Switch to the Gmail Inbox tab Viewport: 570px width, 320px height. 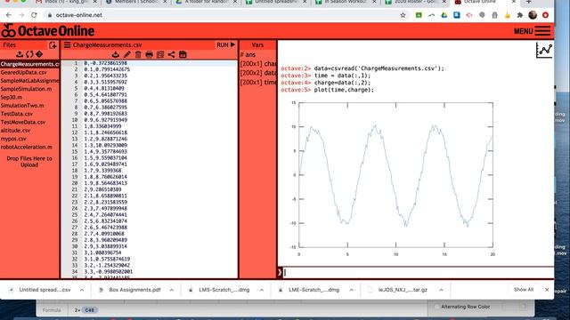(66, 2)
